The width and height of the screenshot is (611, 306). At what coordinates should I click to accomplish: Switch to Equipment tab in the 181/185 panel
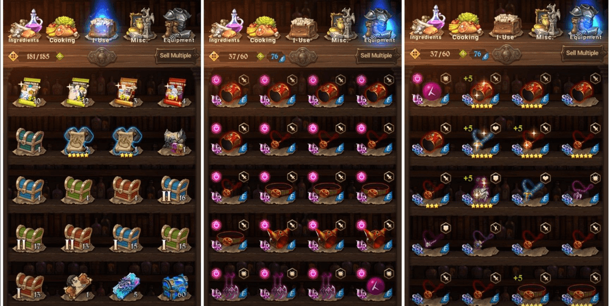click(179, 25)
